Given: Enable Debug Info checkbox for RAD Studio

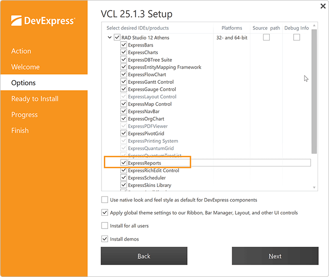Looking at the screenshot, I should pyautogui.click(x=297, y=37).
